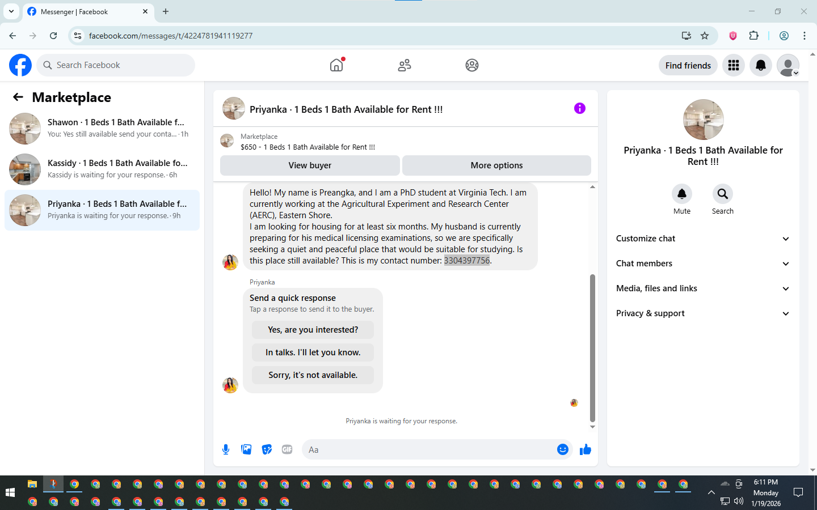Click Priyanka's avatar beside the message
The image size is (817, 510).
pos(230,262)
